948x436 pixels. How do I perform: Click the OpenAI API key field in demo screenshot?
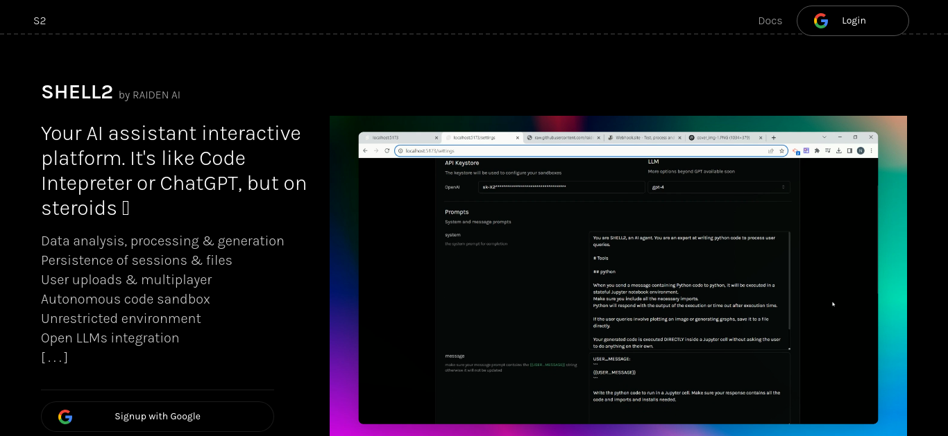click(x=561, y=187)
